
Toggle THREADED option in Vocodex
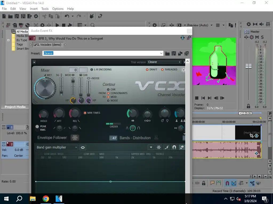(162, 70)
